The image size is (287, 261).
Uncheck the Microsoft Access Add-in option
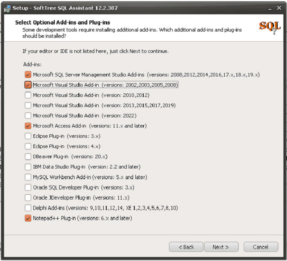(28, 126)
